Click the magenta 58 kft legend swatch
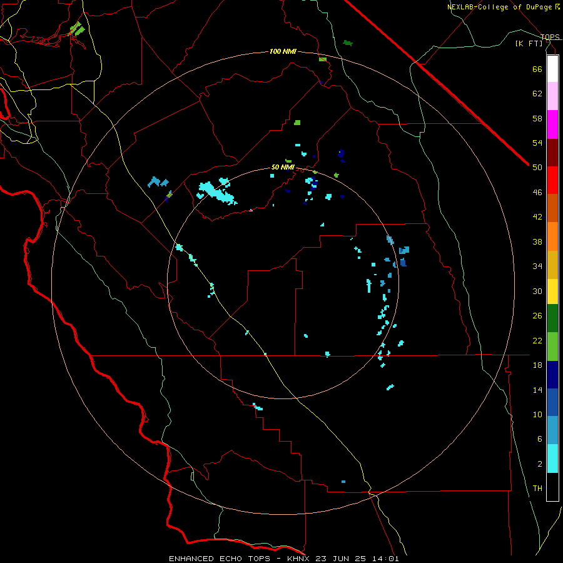The width and height of the screenshot is (563, 563). click(552, 124)
